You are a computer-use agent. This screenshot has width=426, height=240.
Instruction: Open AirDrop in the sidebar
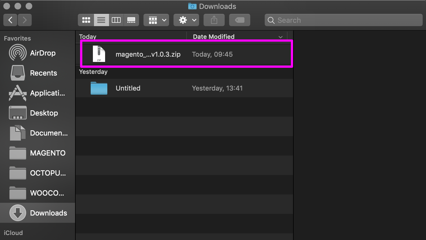(38, 53)
